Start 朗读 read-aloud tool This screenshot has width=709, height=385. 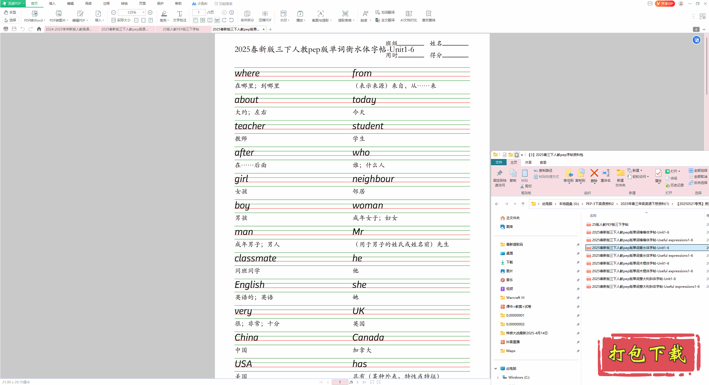click(366, 17)
